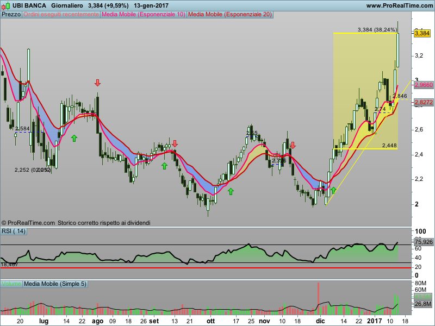Viewport: 435px width, 326px height.
Task: Click the green up arrow in October
Action: (x=231, y=191)
